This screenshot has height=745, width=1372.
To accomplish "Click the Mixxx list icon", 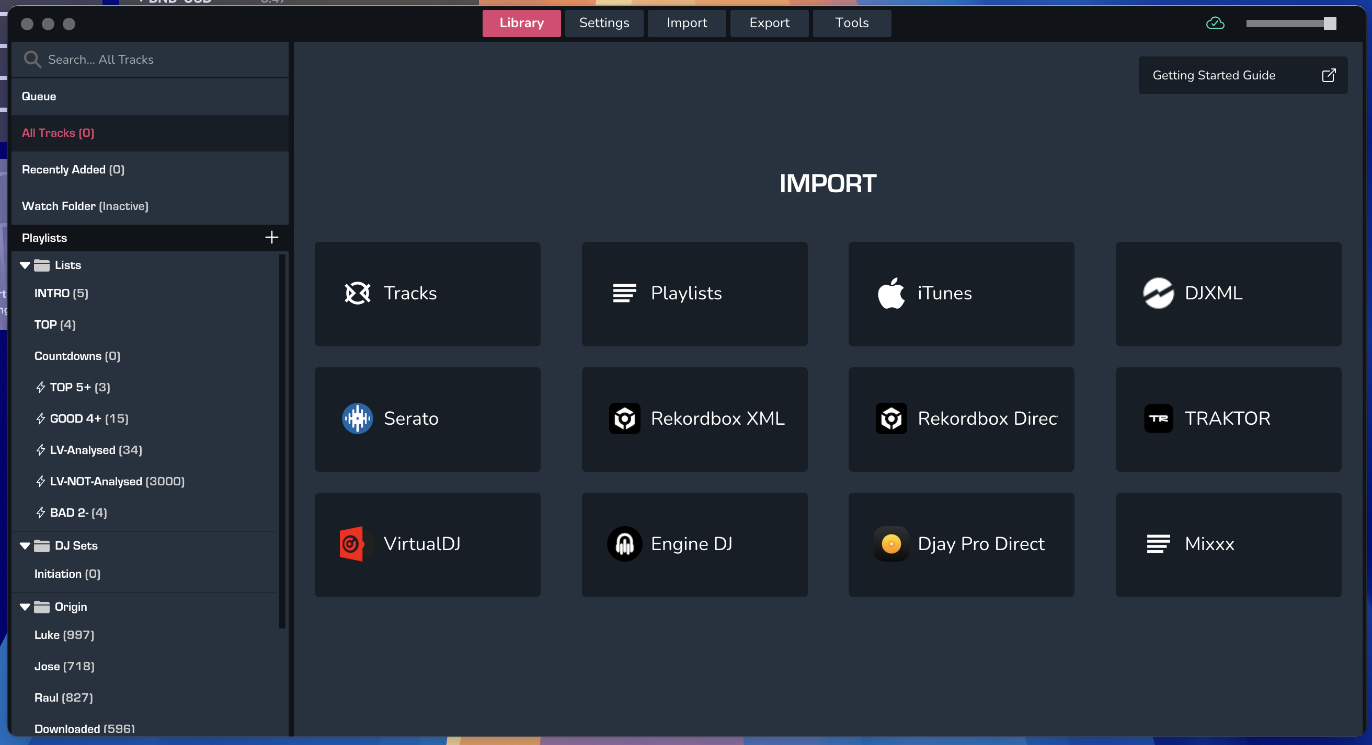I will pos(1158,544).
